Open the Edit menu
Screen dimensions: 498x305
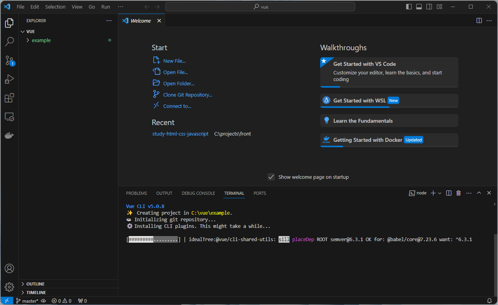35,7
